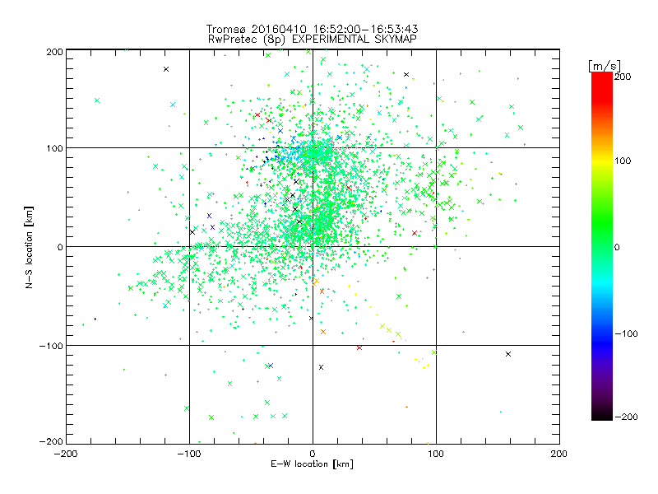Click the colorbar '200' tick label

coord(623,77)
